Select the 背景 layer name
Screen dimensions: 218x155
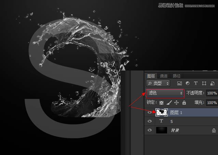tap(175, 130)
